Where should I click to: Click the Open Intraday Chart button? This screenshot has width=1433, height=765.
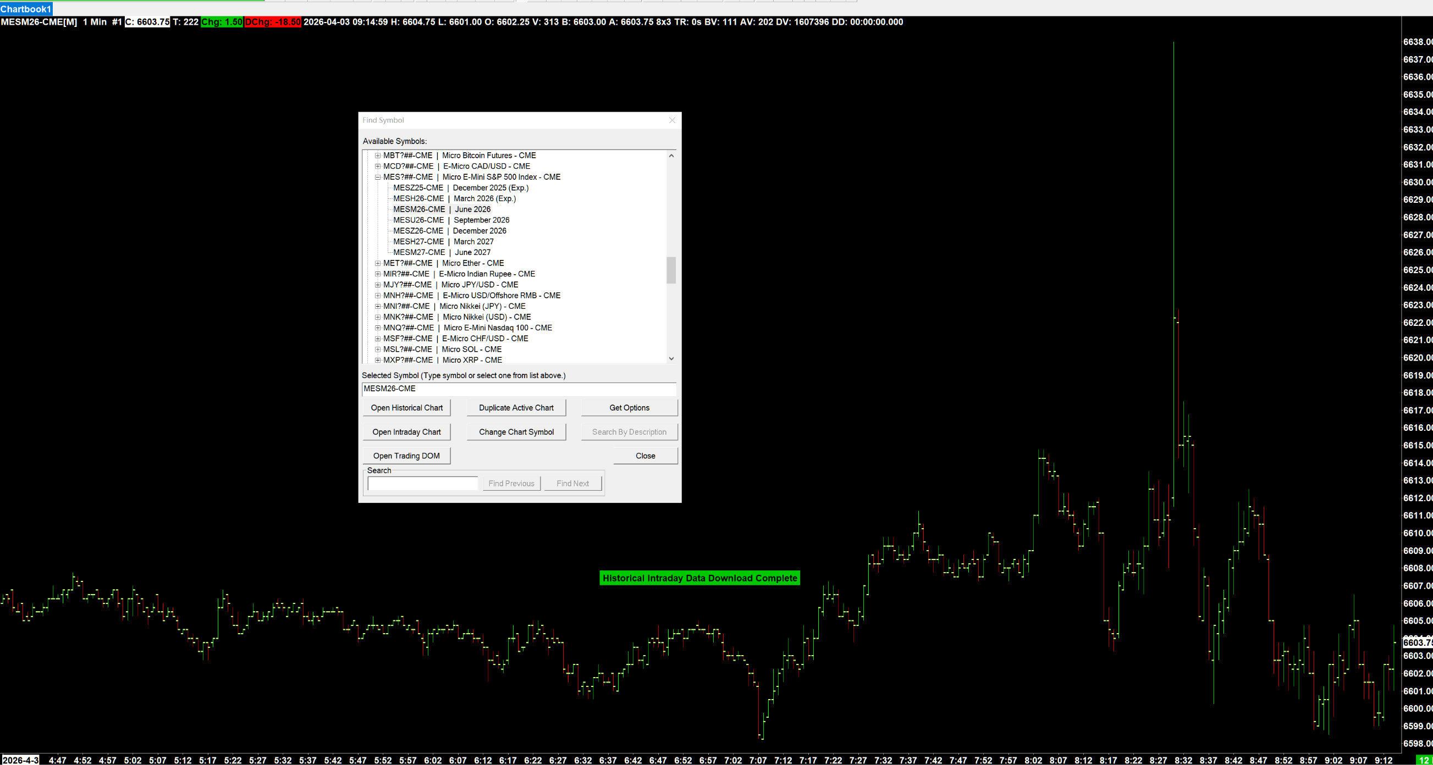[x=407, y=432]
